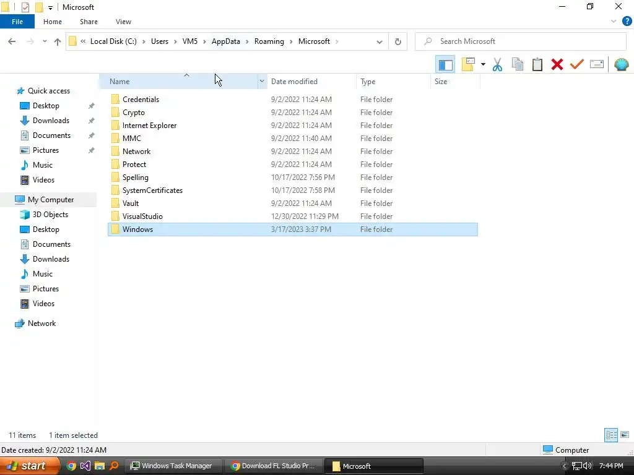
Task: Click the Start button on taskbar
Action: (30, 466)
